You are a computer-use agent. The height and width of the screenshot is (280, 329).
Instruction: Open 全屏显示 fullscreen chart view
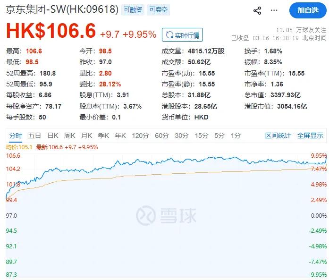pyautogui.click(x=310, y=136)
